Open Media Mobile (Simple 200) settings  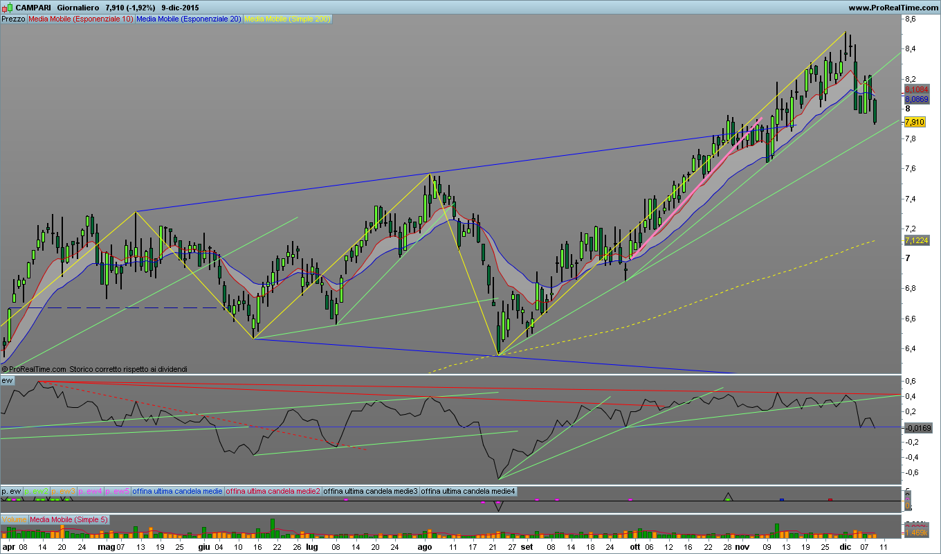[x=288, y=19]
